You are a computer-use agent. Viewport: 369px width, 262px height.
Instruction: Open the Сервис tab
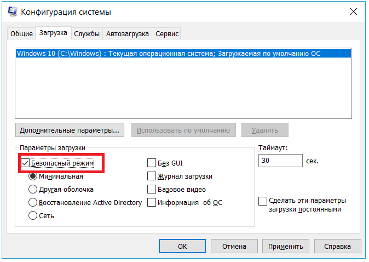[167, 33]
